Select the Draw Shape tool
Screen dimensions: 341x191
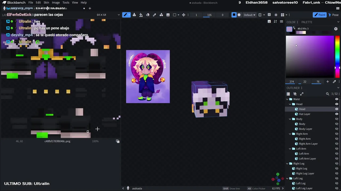pyautogui.click(x=161, y=15)
